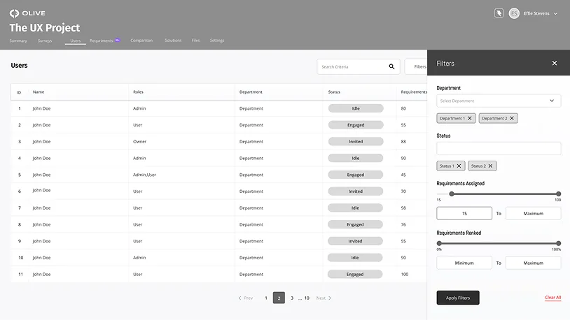Click the ID column header

tap(19, 92)
